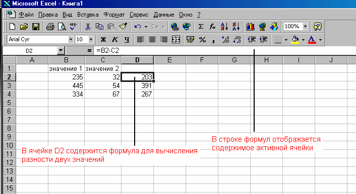Select column E by its header
This screenshot has width=356, height=194.
[x=169, y=60]
